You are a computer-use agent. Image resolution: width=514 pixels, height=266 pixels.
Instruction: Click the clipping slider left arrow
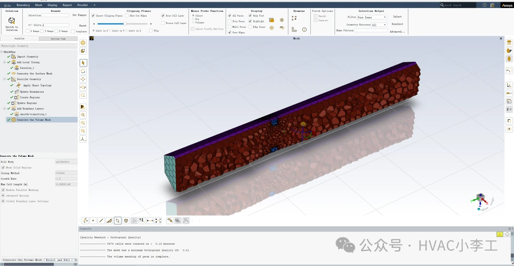click(x=94, y=24)
